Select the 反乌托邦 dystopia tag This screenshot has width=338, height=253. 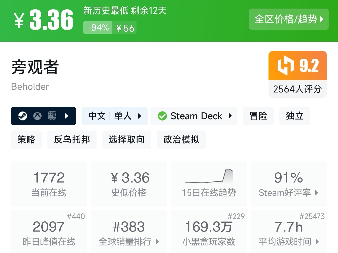coord(72,139)
